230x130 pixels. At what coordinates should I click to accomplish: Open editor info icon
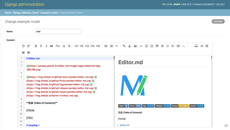coord(28,53)
